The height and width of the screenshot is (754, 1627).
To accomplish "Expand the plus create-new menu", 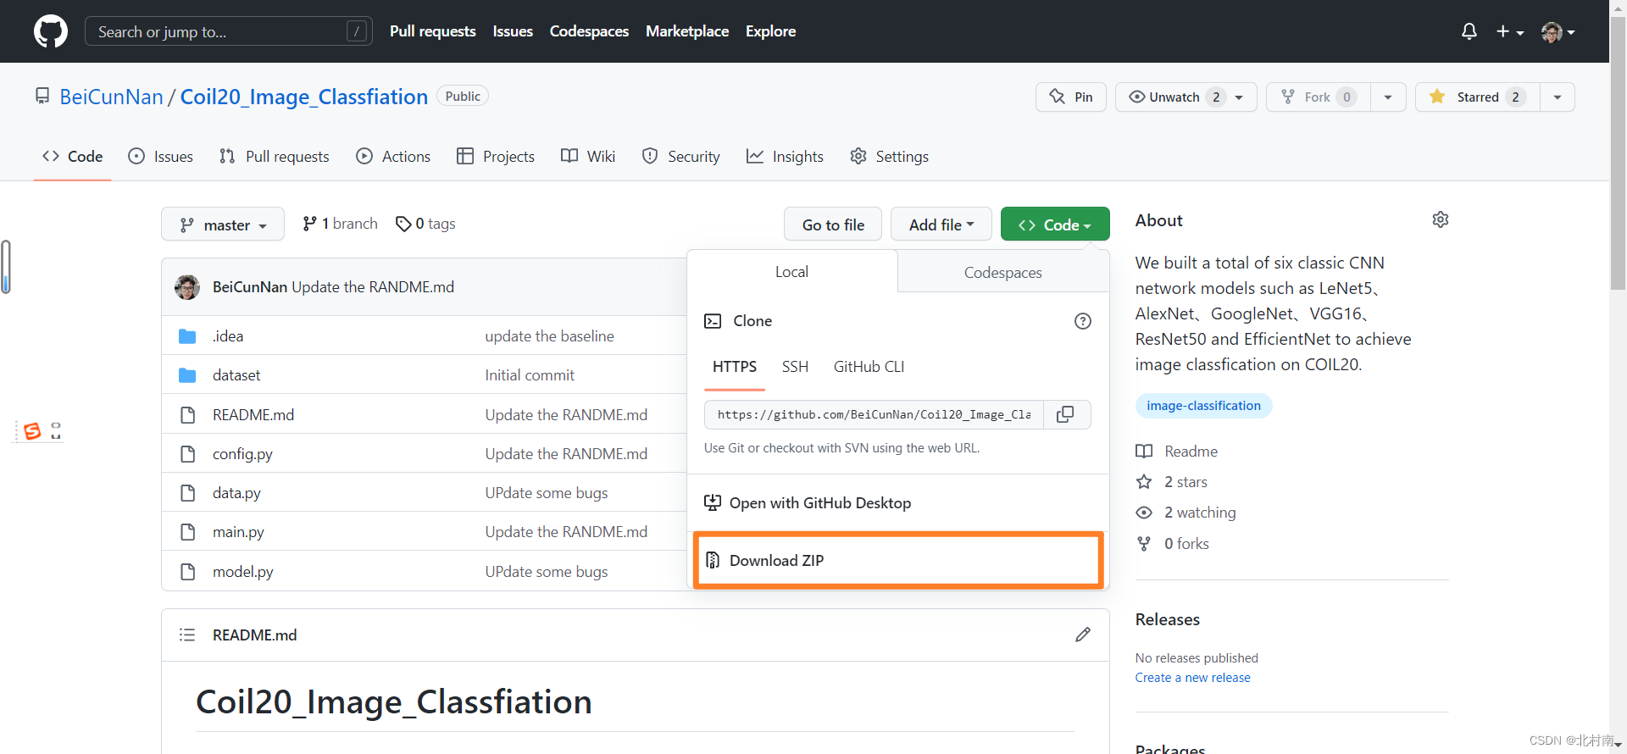I will pyautogui.click(x=1510, y=31).
